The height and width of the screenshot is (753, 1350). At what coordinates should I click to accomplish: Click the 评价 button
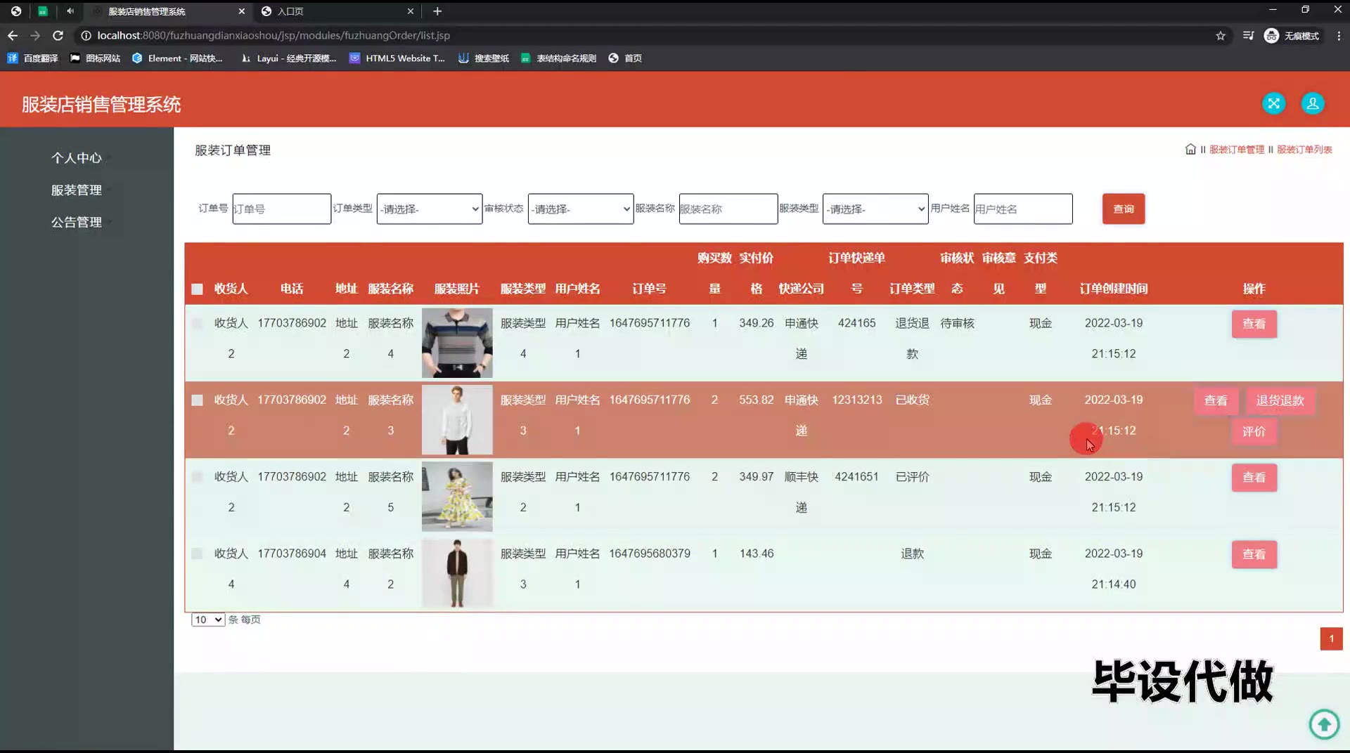click(1254, 431)
